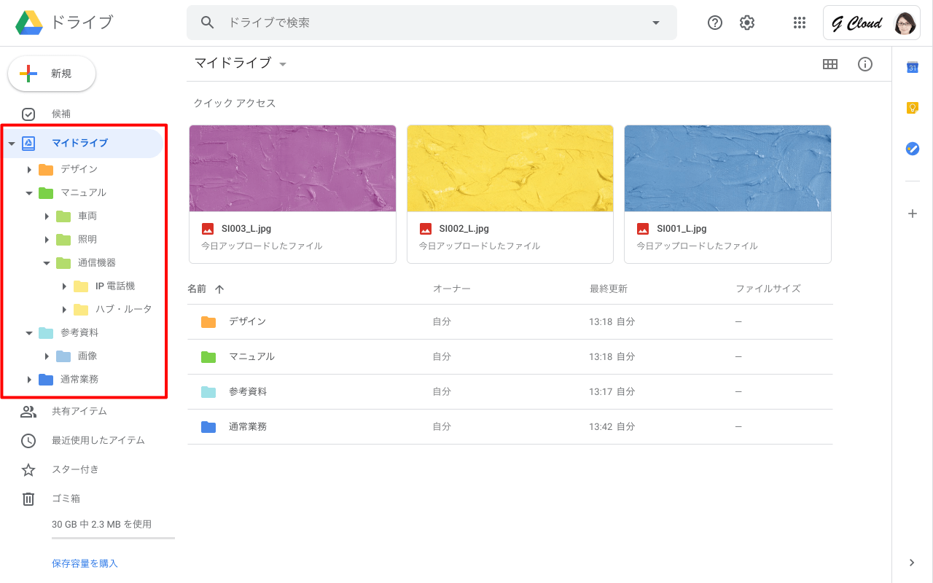
Task: Click SI002_L.jpg file name text
Action: click(x=464, y=229)
